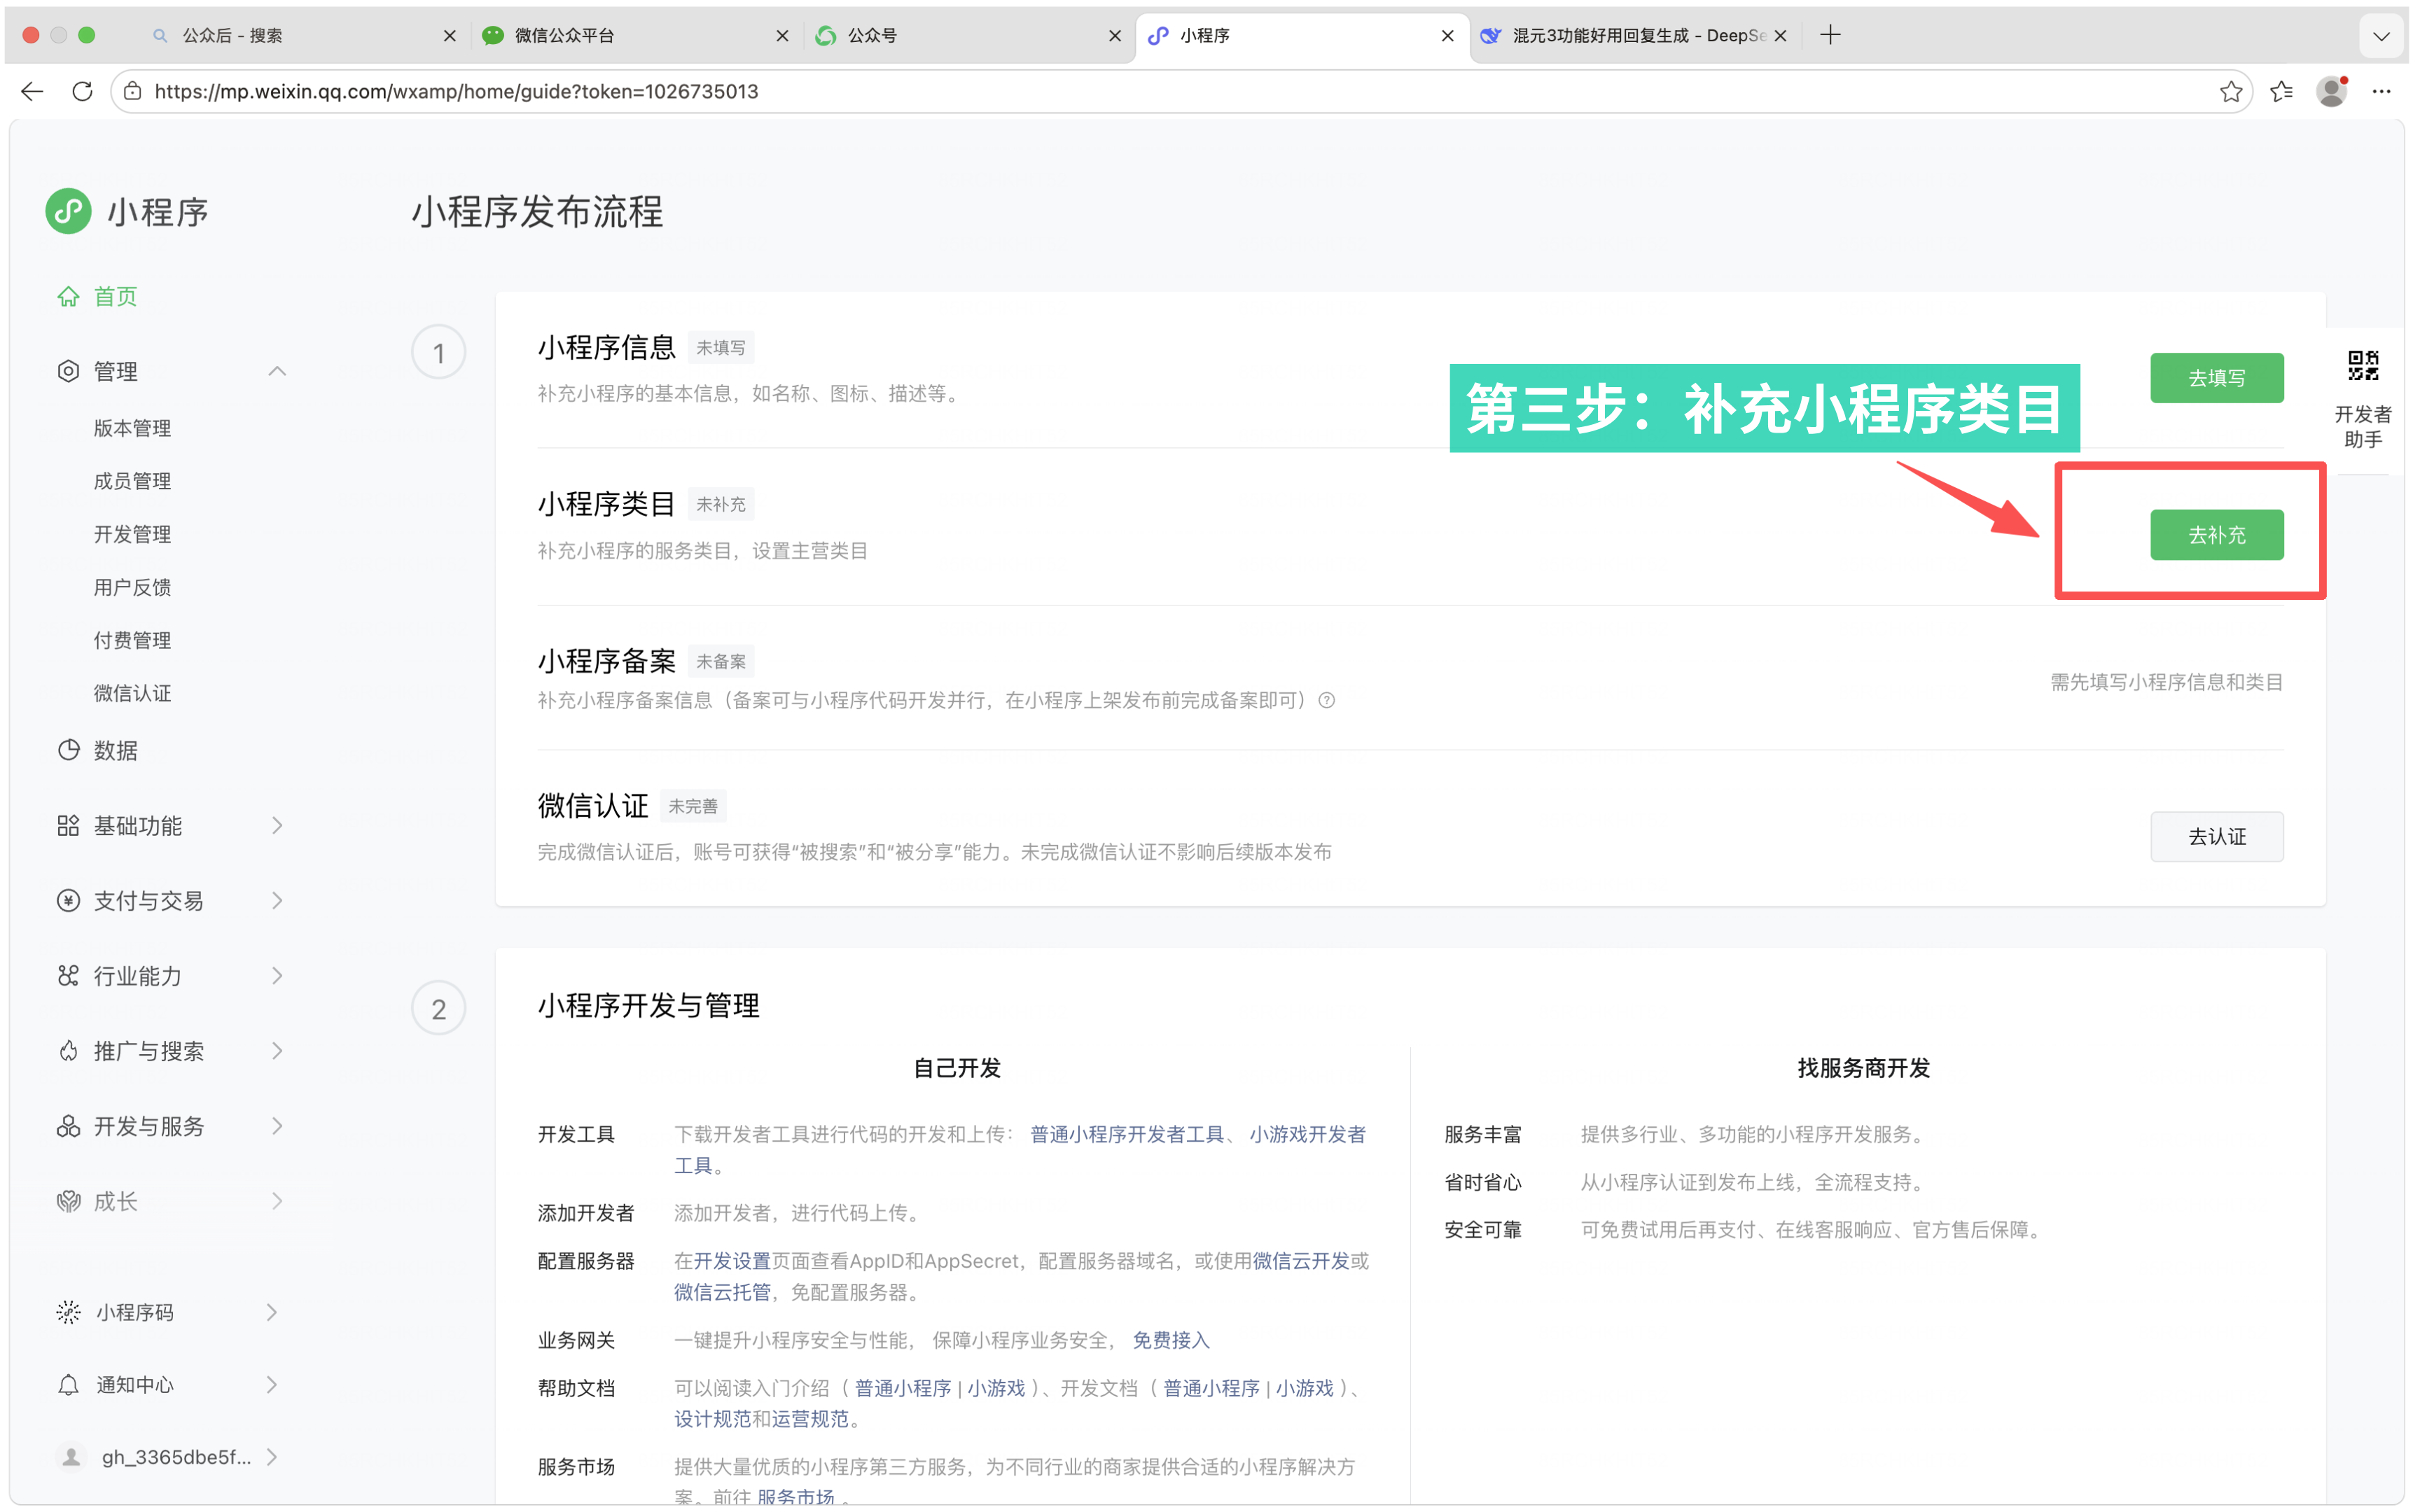Switch to the 混元3功能好用回复生成 tab

coord(1634,36)
